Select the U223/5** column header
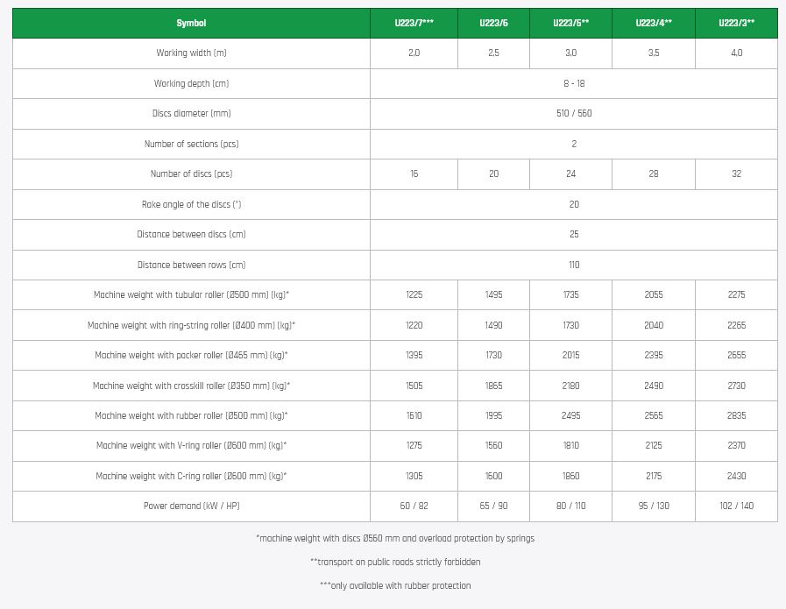The height and width of the screenshot is (609, 786). pyautogui.click(x=570, y=23)
